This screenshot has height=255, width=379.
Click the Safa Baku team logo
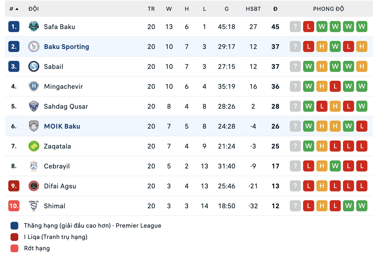(34, 27)
